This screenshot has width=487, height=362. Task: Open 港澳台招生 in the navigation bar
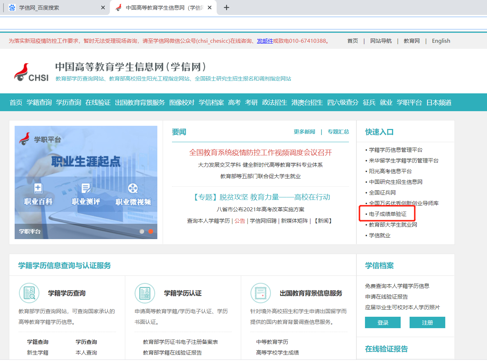(x=307, y=103)
